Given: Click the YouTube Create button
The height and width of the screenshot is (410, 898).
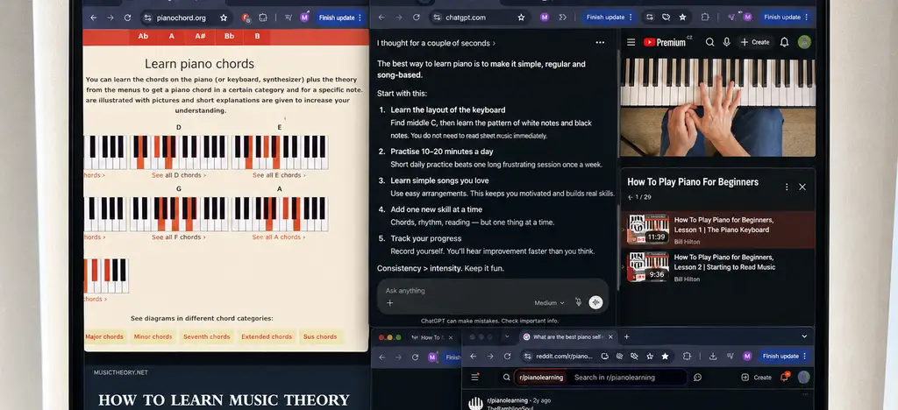Looking at the screenshot, I should point(755,42).
